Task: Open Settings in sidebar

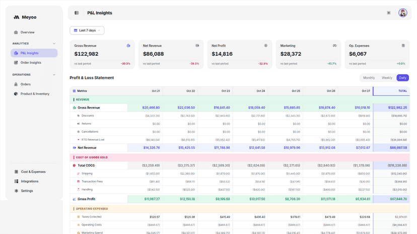Action: point(34,191)
